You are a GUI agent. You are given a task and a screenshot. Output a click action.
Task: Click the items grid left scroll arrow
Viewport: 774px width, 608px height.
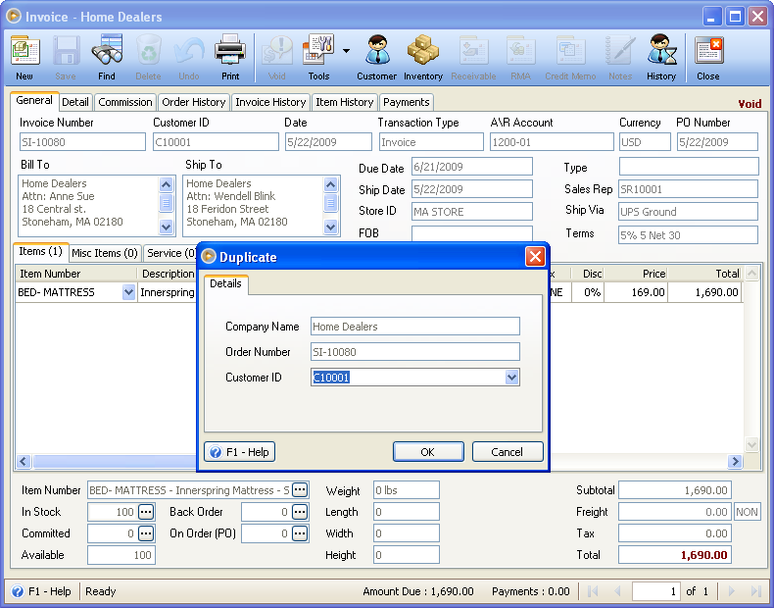tap(24, 461)
